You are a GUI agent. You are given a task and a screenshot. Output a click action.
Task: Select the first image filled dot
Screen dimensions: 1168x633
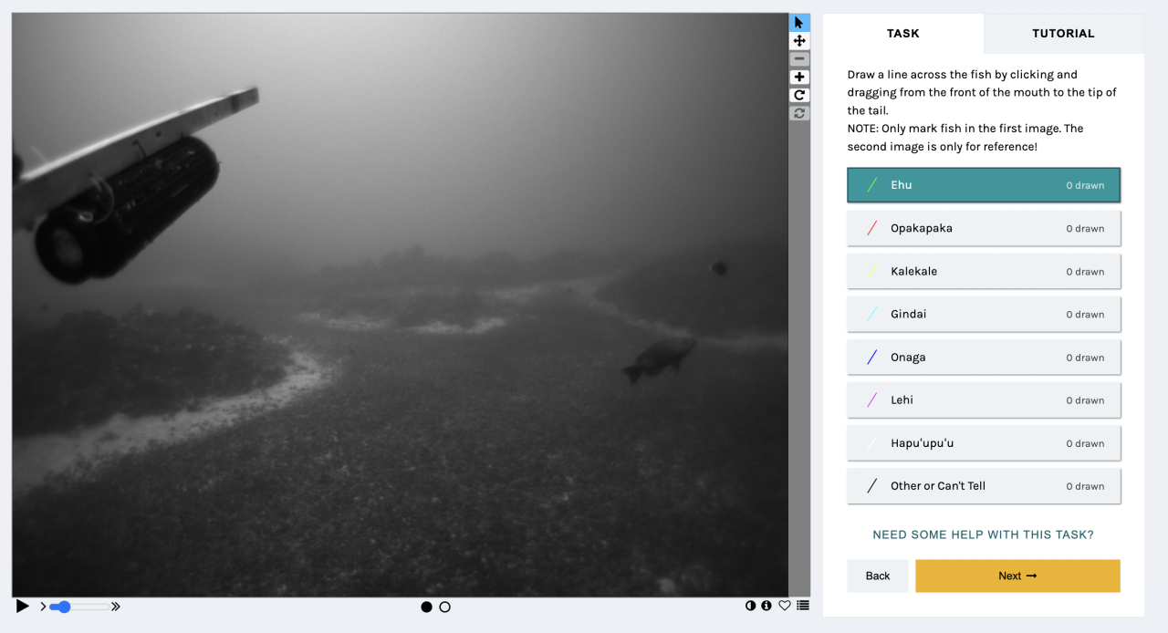pyautogui.click(x=426, y=607)
